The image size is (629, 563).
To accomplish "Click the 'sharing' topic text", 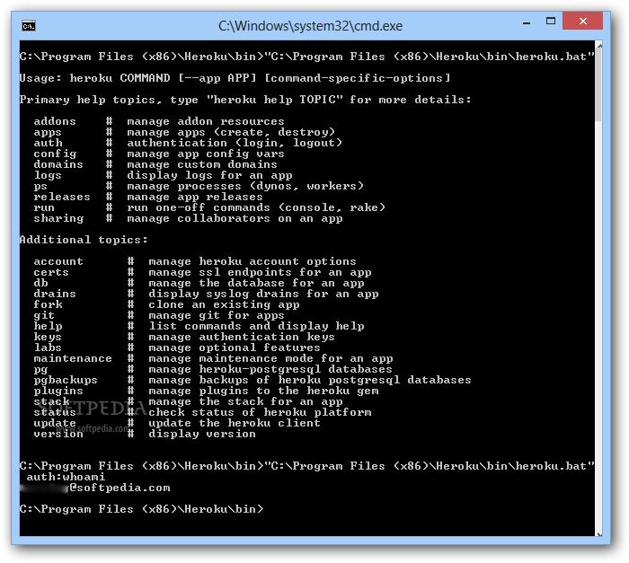I will click(58, 218).
